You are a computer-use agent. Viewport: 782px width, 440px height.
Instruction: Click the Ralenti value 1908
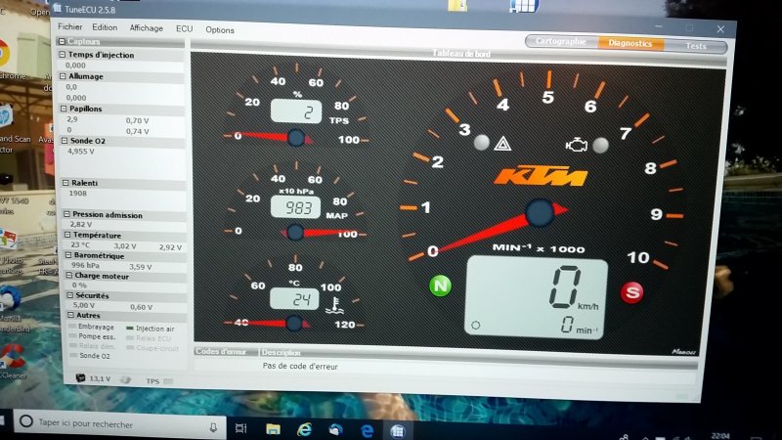(x=78, y=193)
